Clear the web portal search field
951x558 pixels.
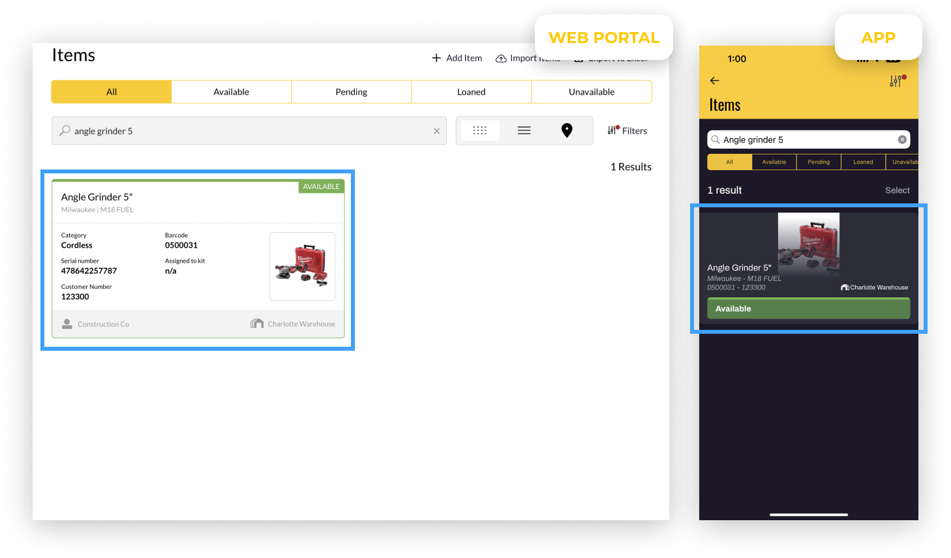click(x=436, y=131)
